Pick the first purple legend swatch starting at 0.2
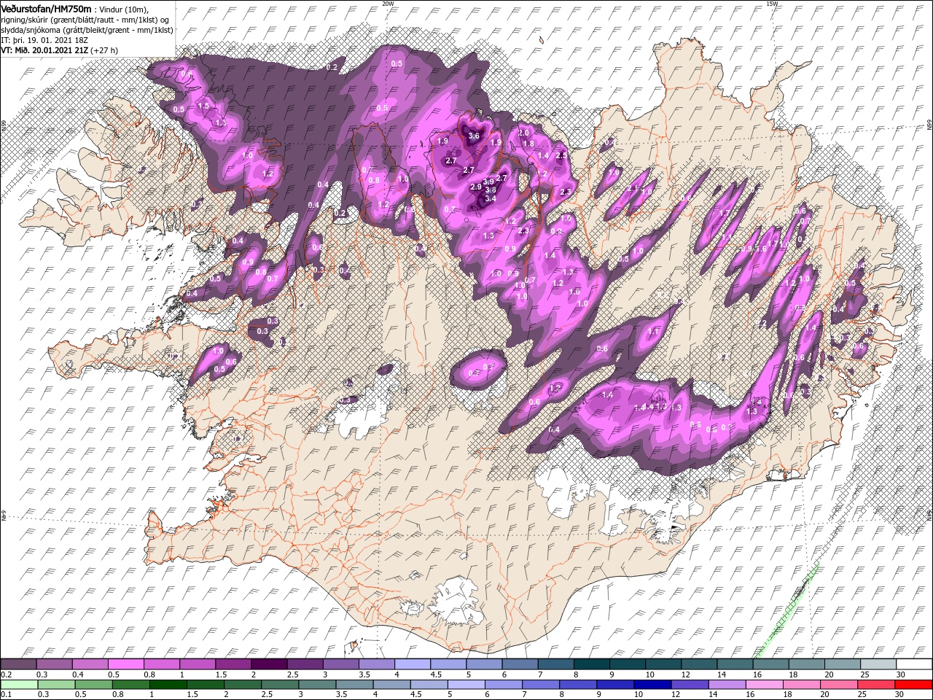The height and width of the screenshot is (700, 933). 18,664
